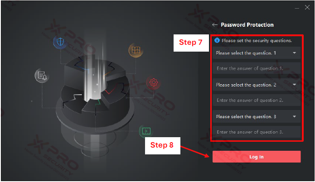Focus the answer field for question 3

pos(257,132)
